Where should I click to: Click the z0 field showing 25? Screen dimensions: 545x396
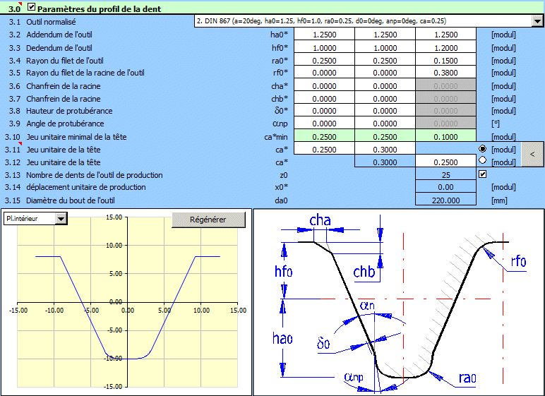point(445,175)
